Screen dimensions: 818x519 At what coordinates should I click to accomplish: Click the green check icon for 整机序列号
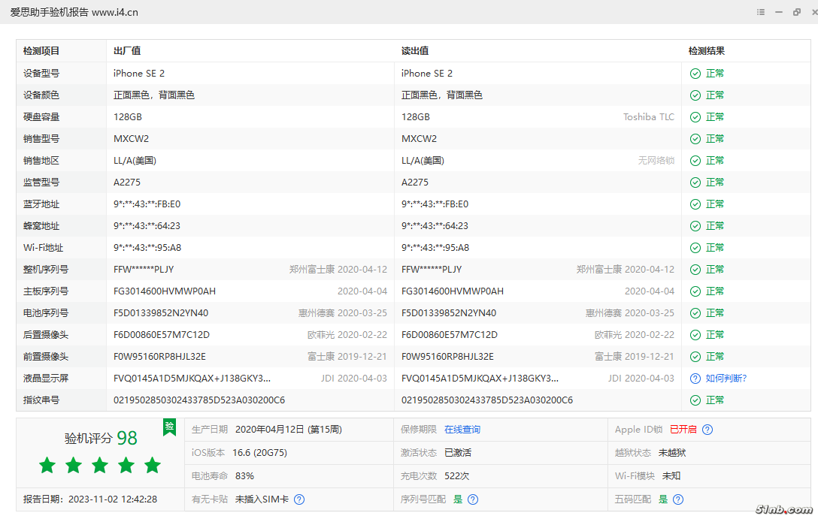point(695,270)
